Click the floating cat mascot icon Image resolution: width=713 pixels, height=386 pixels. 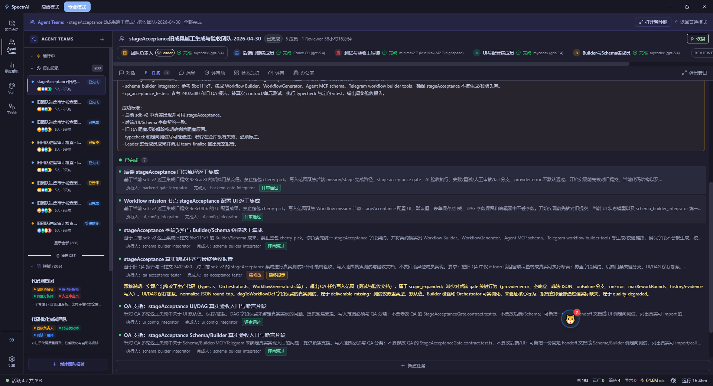[x=570, y=319]
